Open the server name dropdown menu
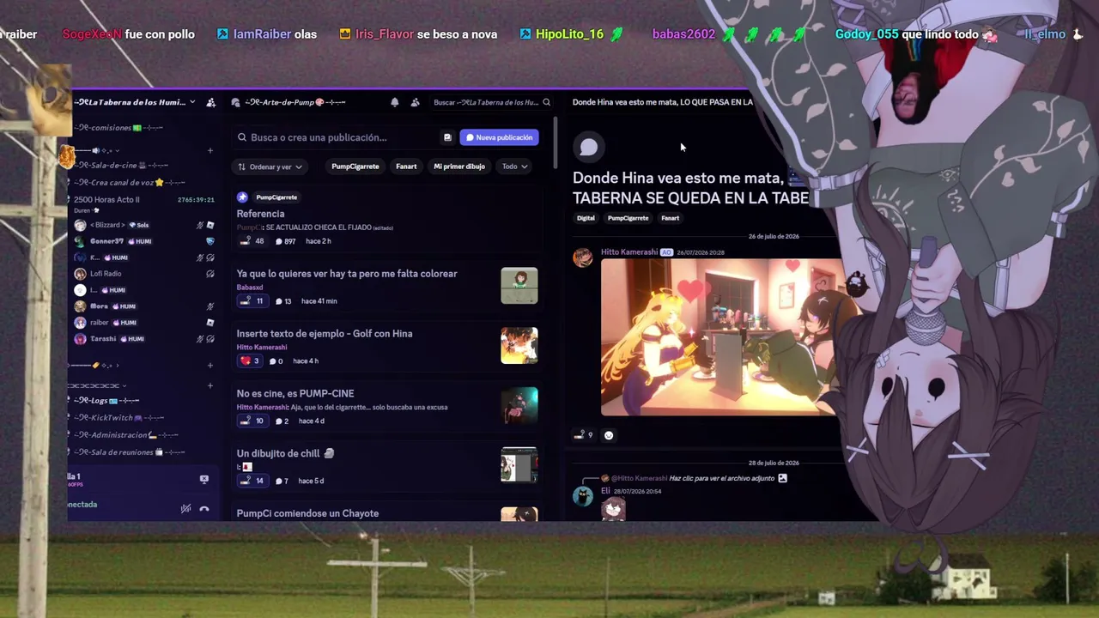Viewport: 1099px width, 618px height. [191, 102]
